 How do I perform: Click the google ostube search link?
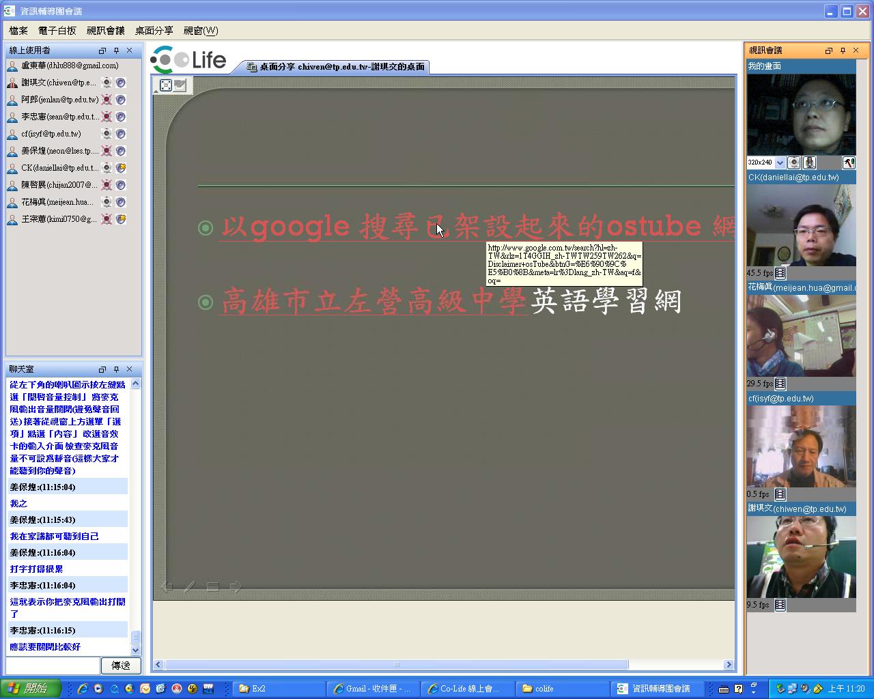477,227
